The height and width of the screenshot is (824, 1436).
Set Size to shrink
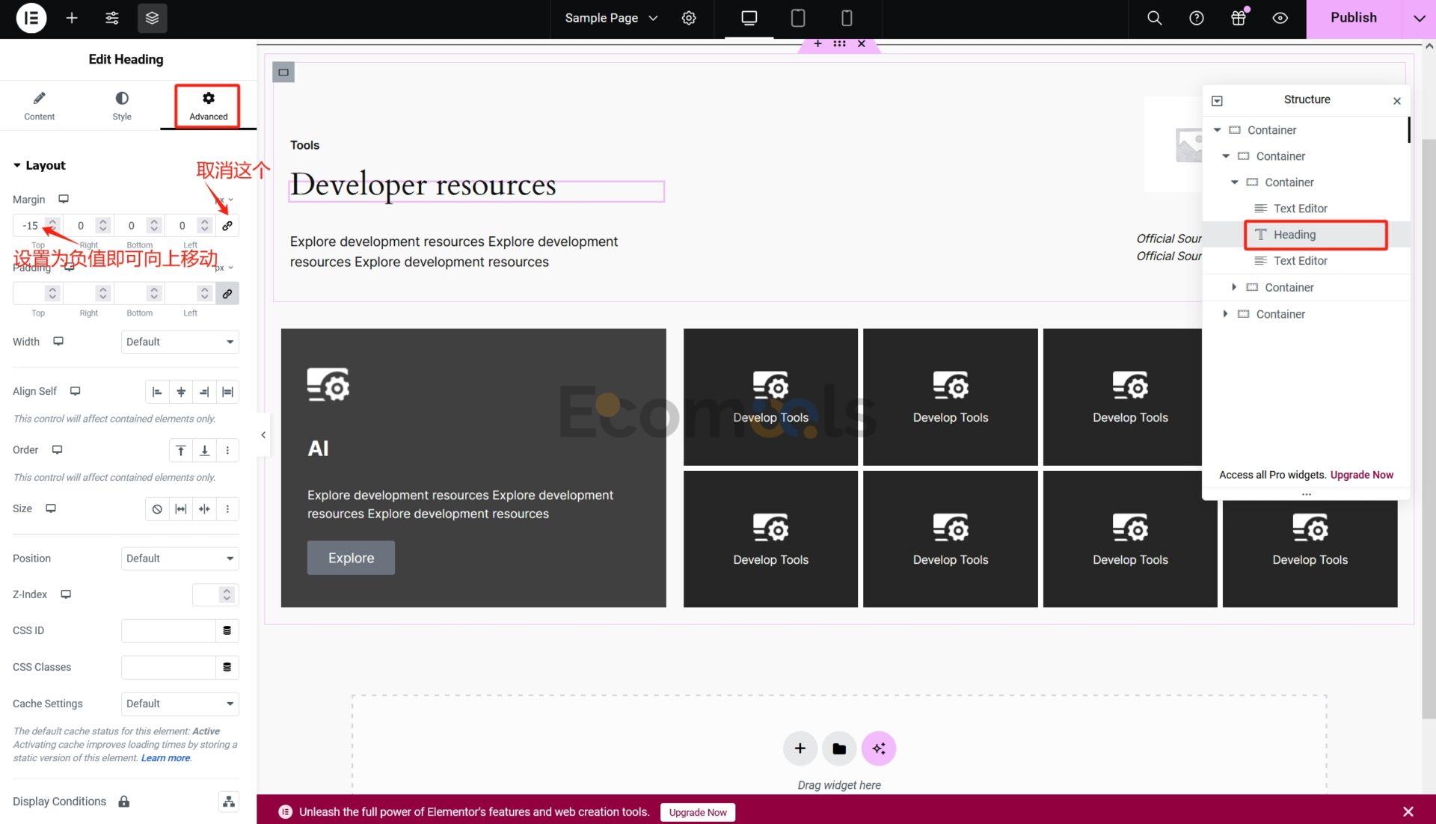pyautogui.click(x=204, y=509)
